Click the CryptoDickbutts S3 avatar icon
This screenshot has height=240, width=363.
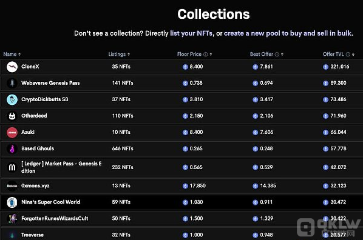[12, 99]
